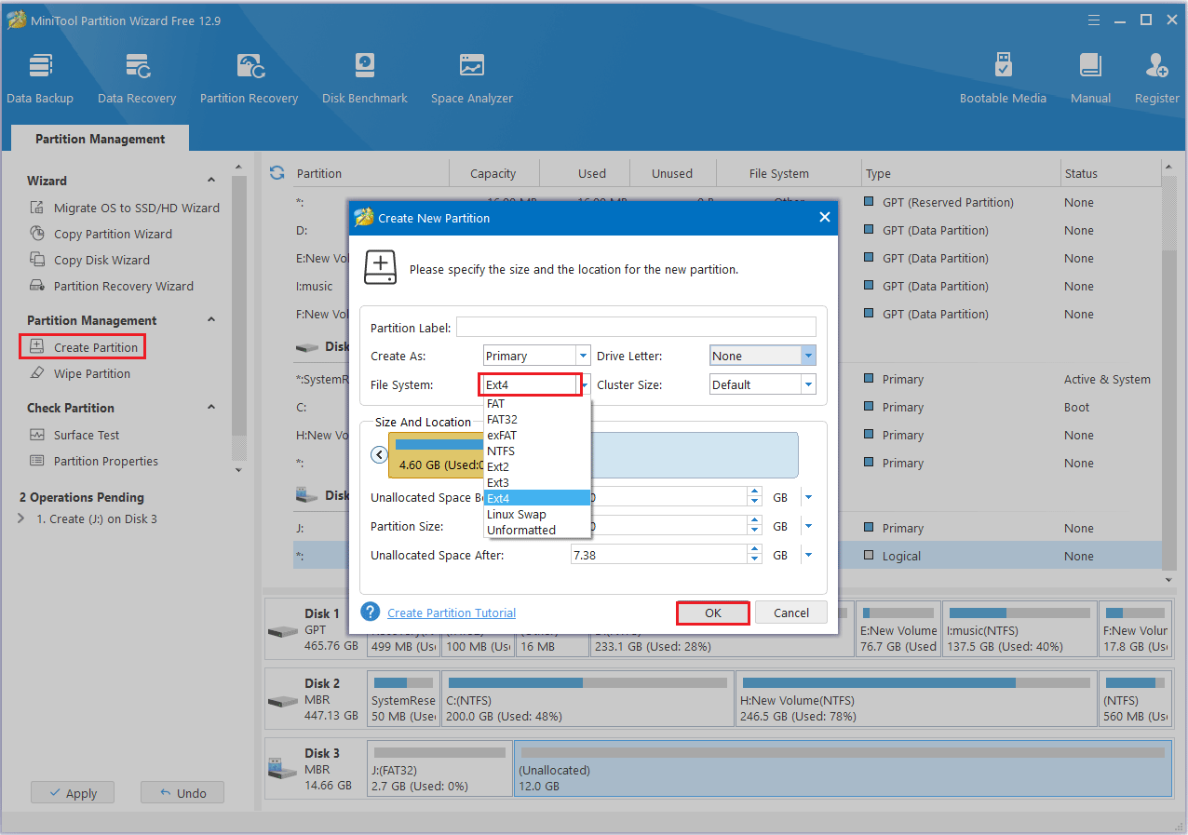Collapse the Check Partition section
Screen dimensions: 1188x835
[x=211, y=408]
